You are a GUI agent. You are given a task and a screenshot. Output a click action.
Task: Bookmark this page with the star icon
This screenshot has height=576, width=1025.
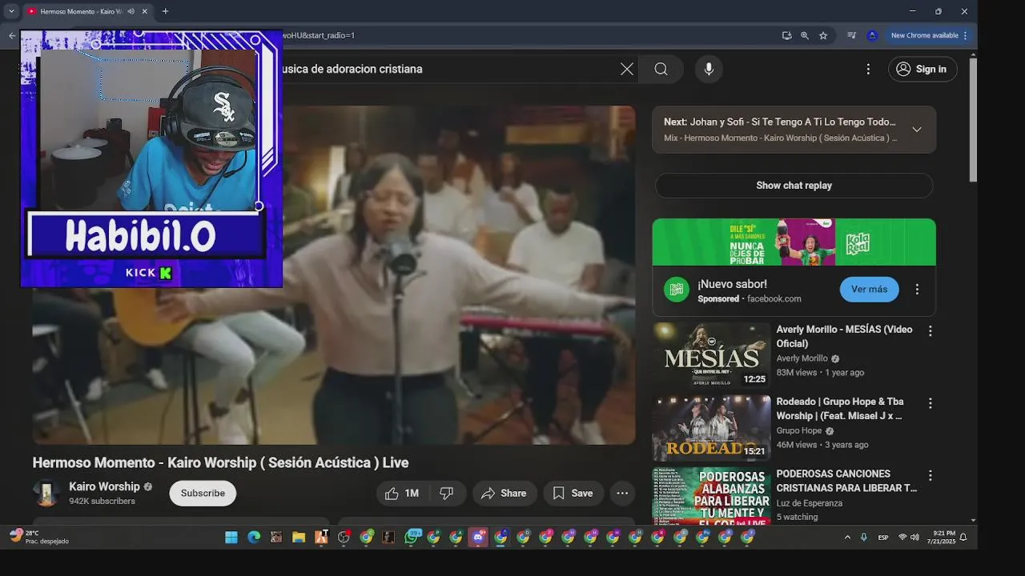coord(823,35)
